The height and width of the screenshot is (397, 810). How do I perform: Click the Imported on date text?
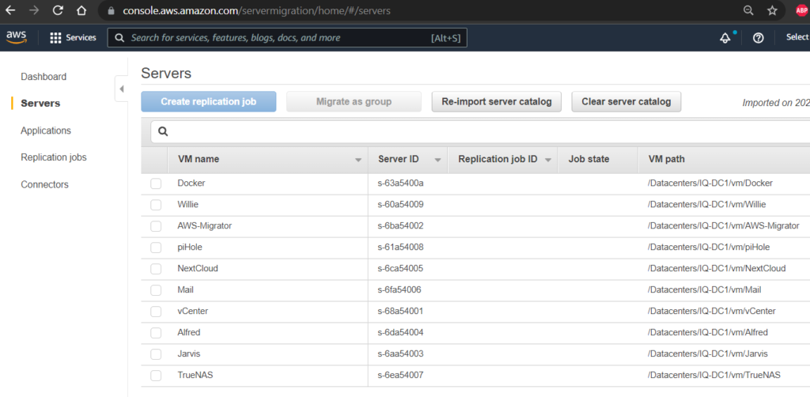[x=776, y=103]
